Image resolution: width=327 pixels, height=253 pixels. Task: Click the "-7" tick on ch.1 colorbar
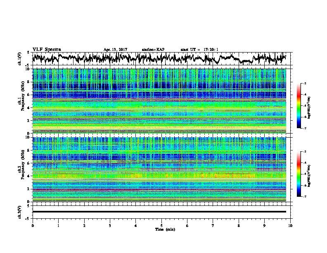point(305,128)
